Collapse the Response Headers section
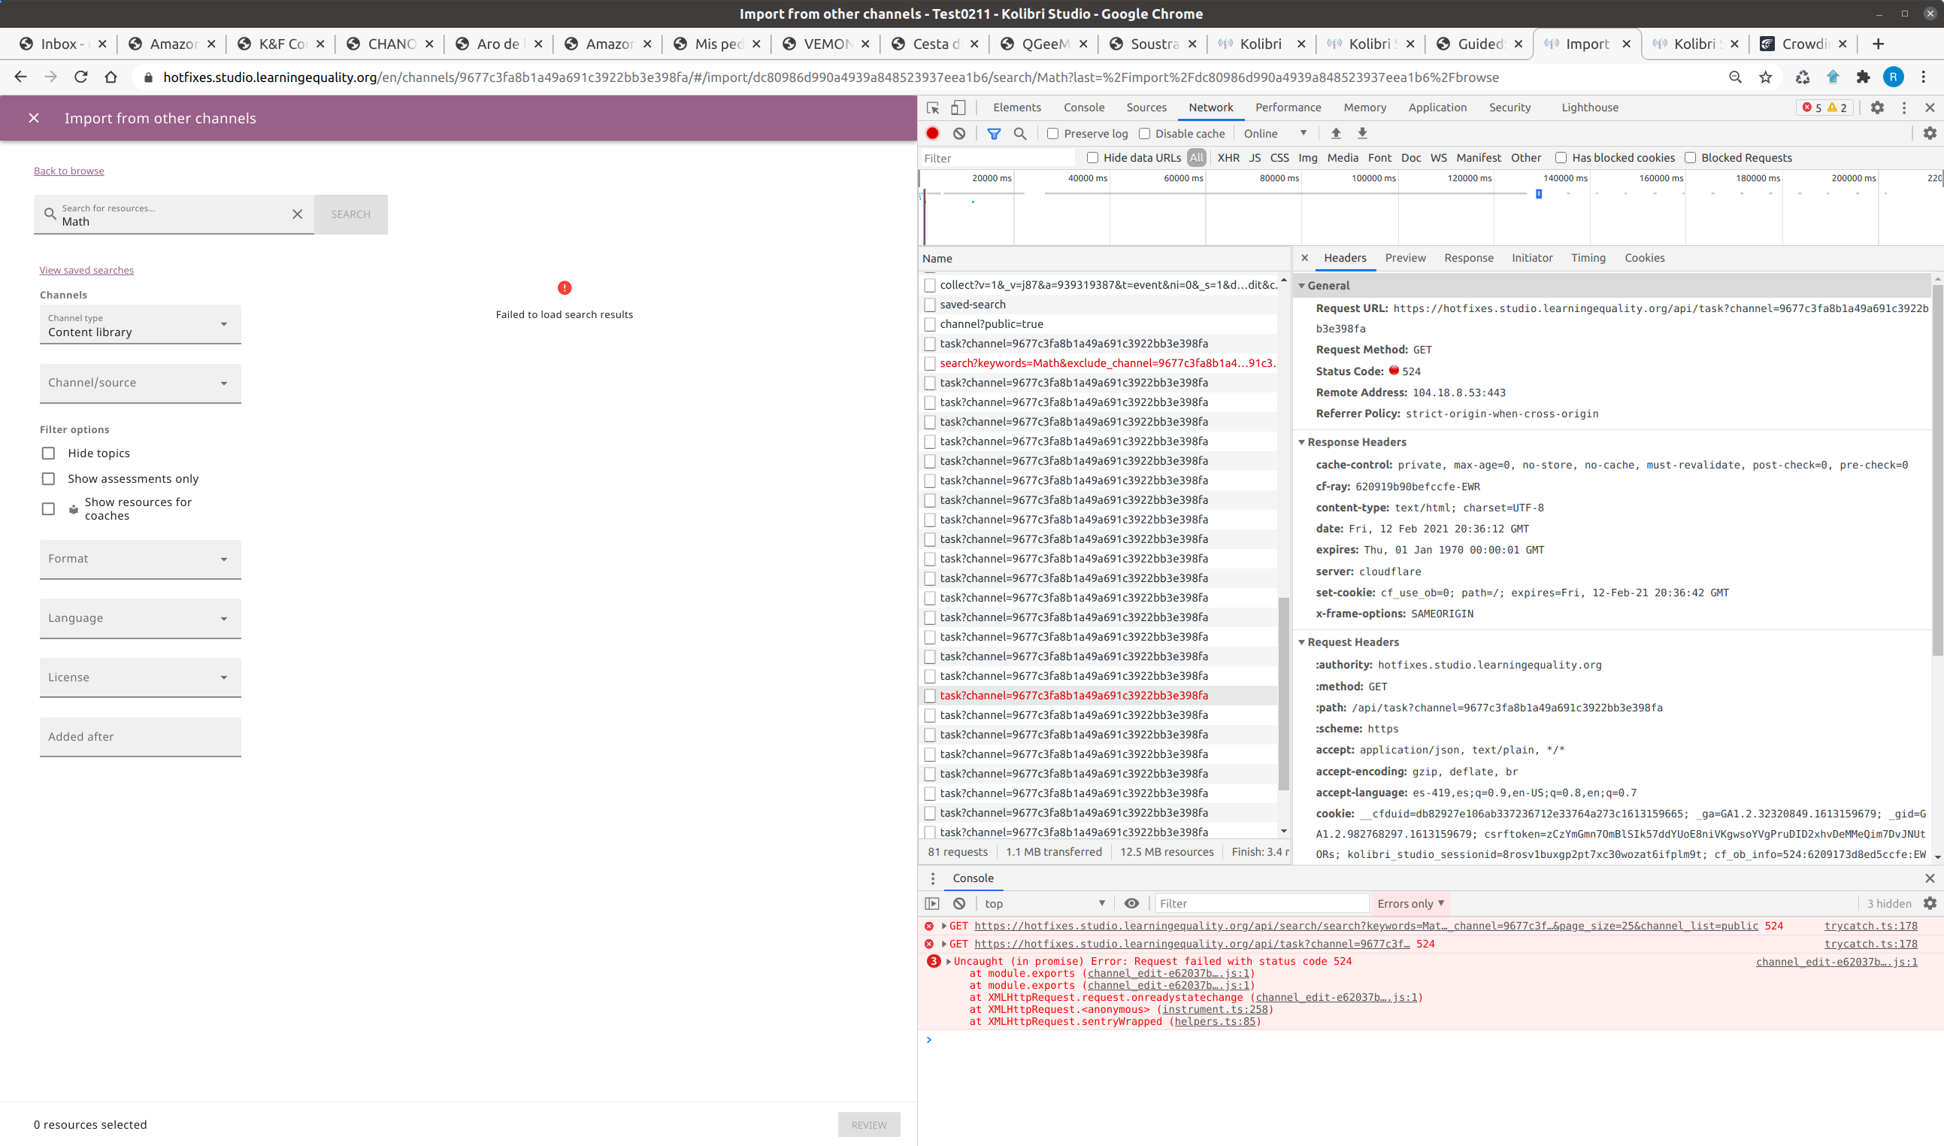 (1302, 441)
